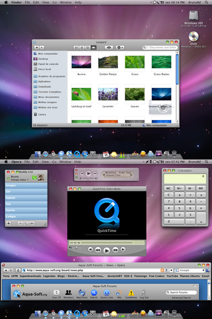
Task: Open the Search icon in Aqua-Soft Forums toolbar
Action: 94,294
